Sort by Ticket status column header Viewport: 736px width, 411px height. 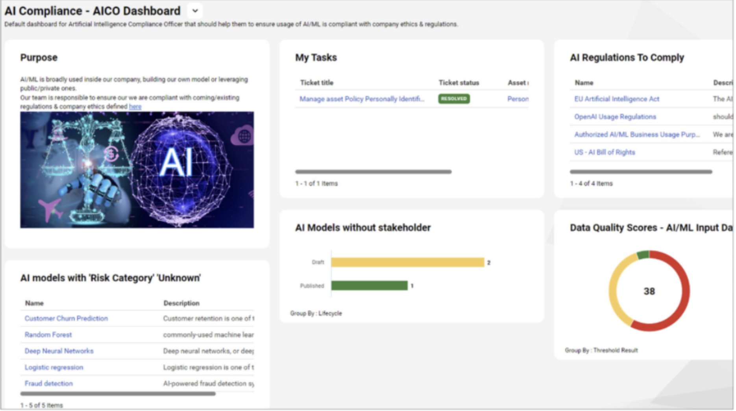point(459,83)
